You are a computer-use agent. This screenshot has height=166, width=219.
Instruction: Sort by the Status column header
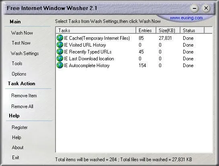tap(192, 30)
